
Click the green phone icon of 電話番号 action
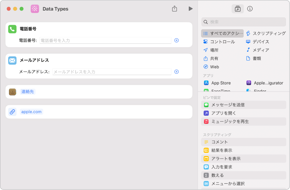pos(12,29)
